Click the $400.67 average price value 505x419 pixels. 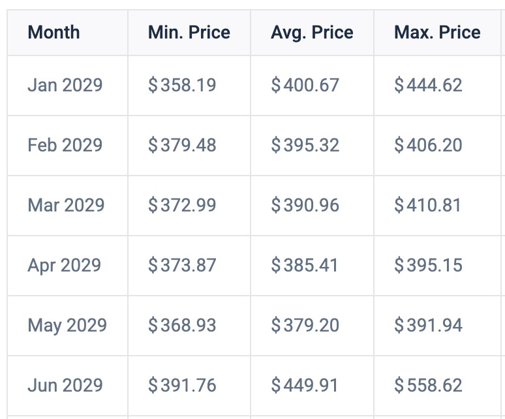(305, 85)
